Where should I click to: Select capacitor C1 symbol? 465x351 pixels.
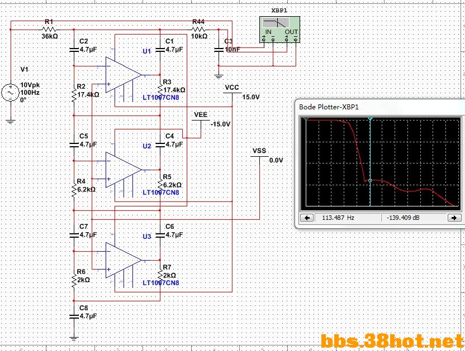tap(160, 49)
